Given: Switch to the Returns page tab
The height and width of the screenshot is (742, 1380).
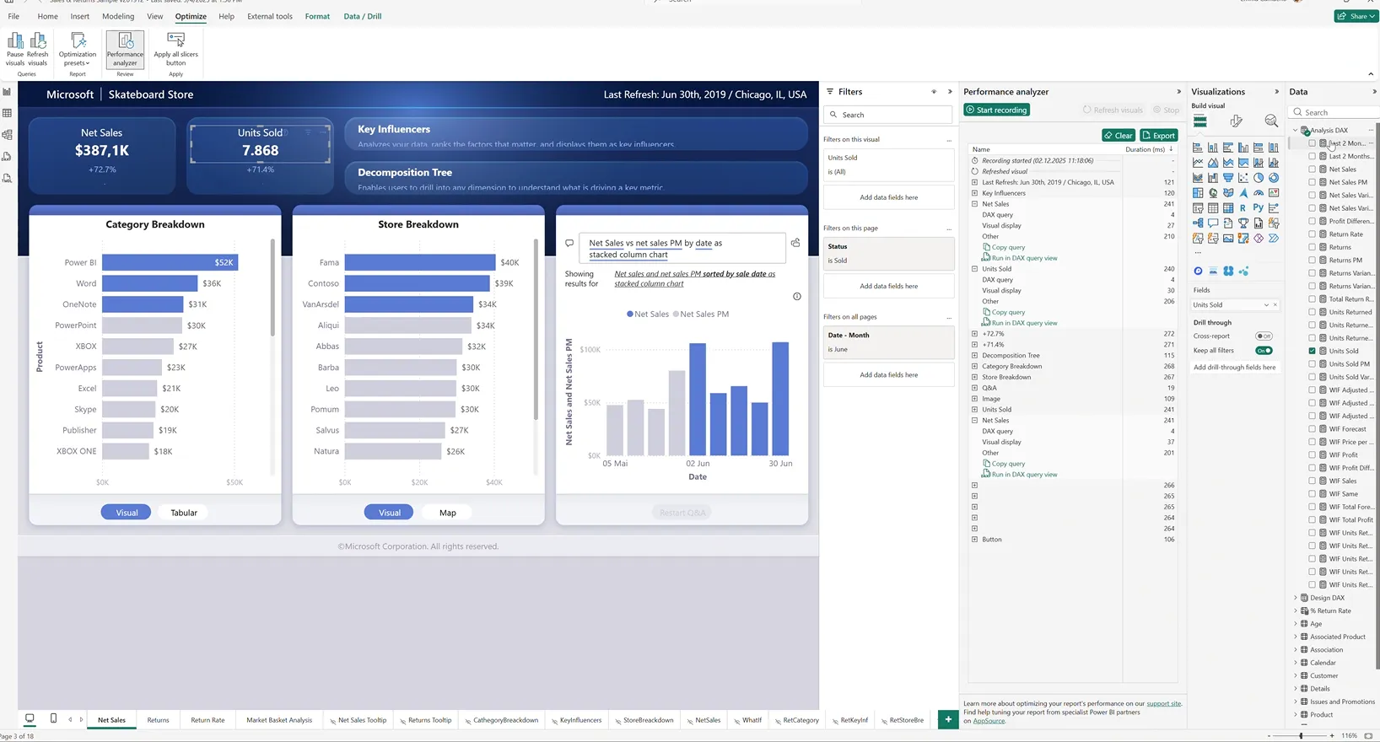Looking at the screenshot, I should point(158,720).
